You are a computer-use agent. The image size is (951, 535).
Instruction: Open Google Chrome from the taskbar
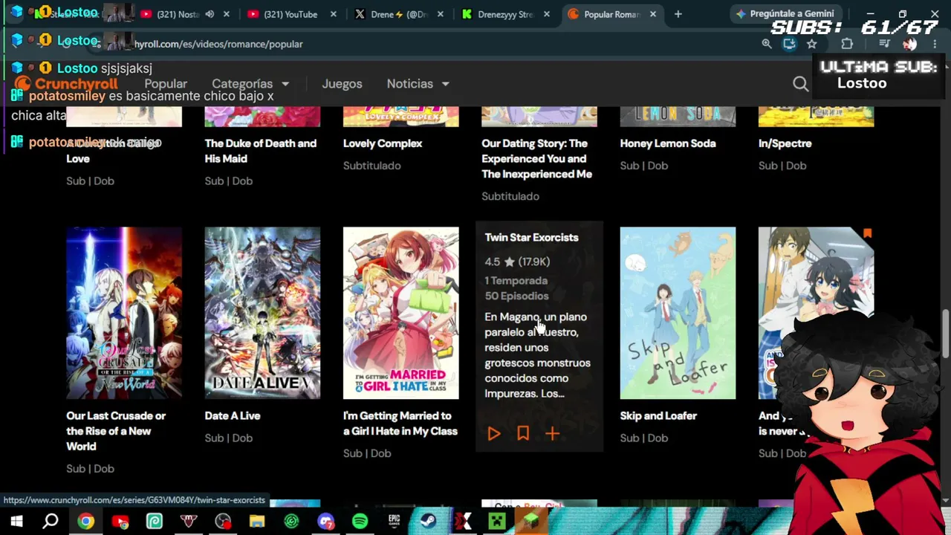point(85,522)
